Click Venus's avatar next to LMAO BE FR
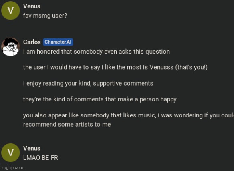Viewport: 234px width, 171px height. [x=10, y=153]
